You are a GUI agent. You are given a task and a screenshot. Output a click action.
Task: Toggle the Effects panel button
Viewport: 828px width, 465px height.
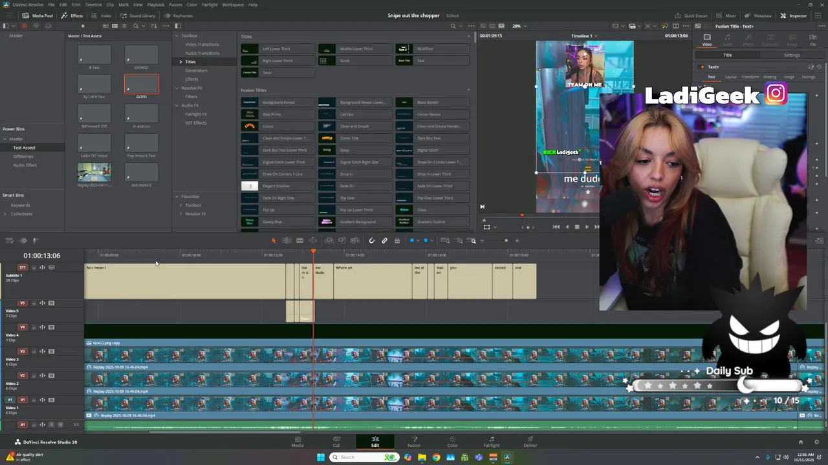[x=72, y=15]
